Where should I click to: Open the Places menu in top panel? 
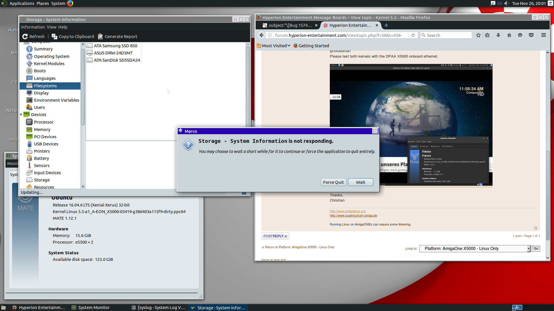[43, 3]
